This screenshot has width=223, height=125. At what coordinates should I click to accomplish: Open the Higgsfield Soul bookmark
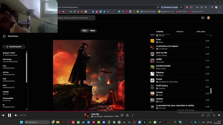[166, 12]
